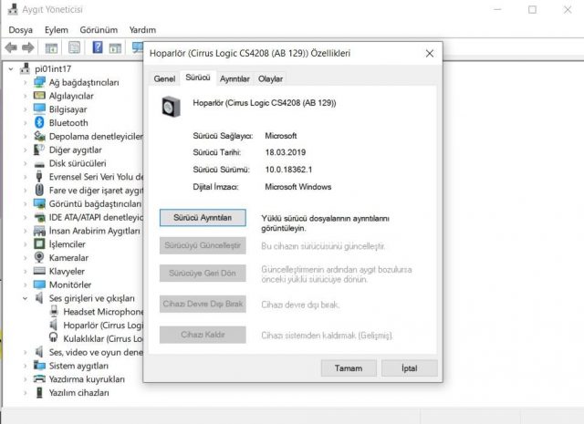
Task: Click the Depolama denetleyicileri storage icon
Action: 39,136
